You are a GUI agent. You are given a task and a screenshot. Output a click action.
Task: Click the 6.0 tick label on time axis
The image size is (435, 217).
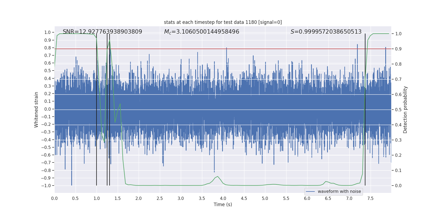[x=307, y=198]
